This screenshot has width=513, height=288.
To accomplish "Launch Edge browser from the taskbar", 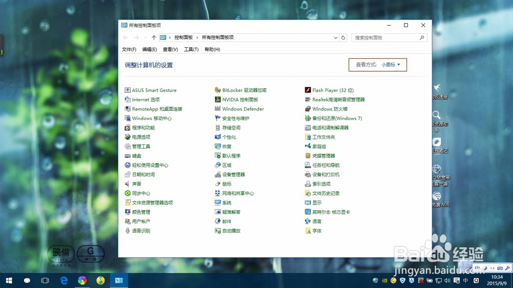I will tap(64, 280).
